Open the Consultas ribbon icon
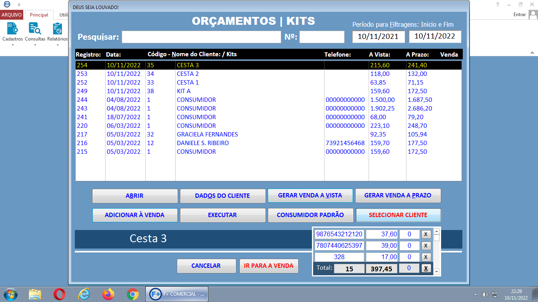This screenshot has height=302, width=538. [x=35, y=32]
